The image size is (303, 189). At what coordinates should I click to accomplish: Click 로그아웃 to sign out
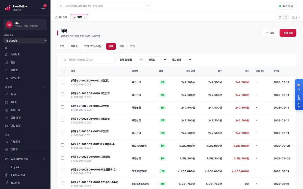click(25, 183)
